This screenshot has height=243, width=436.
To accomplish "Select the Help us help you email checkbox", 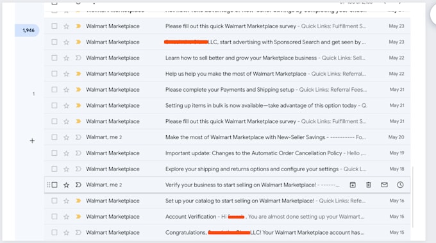I will (x=55, y=74).
